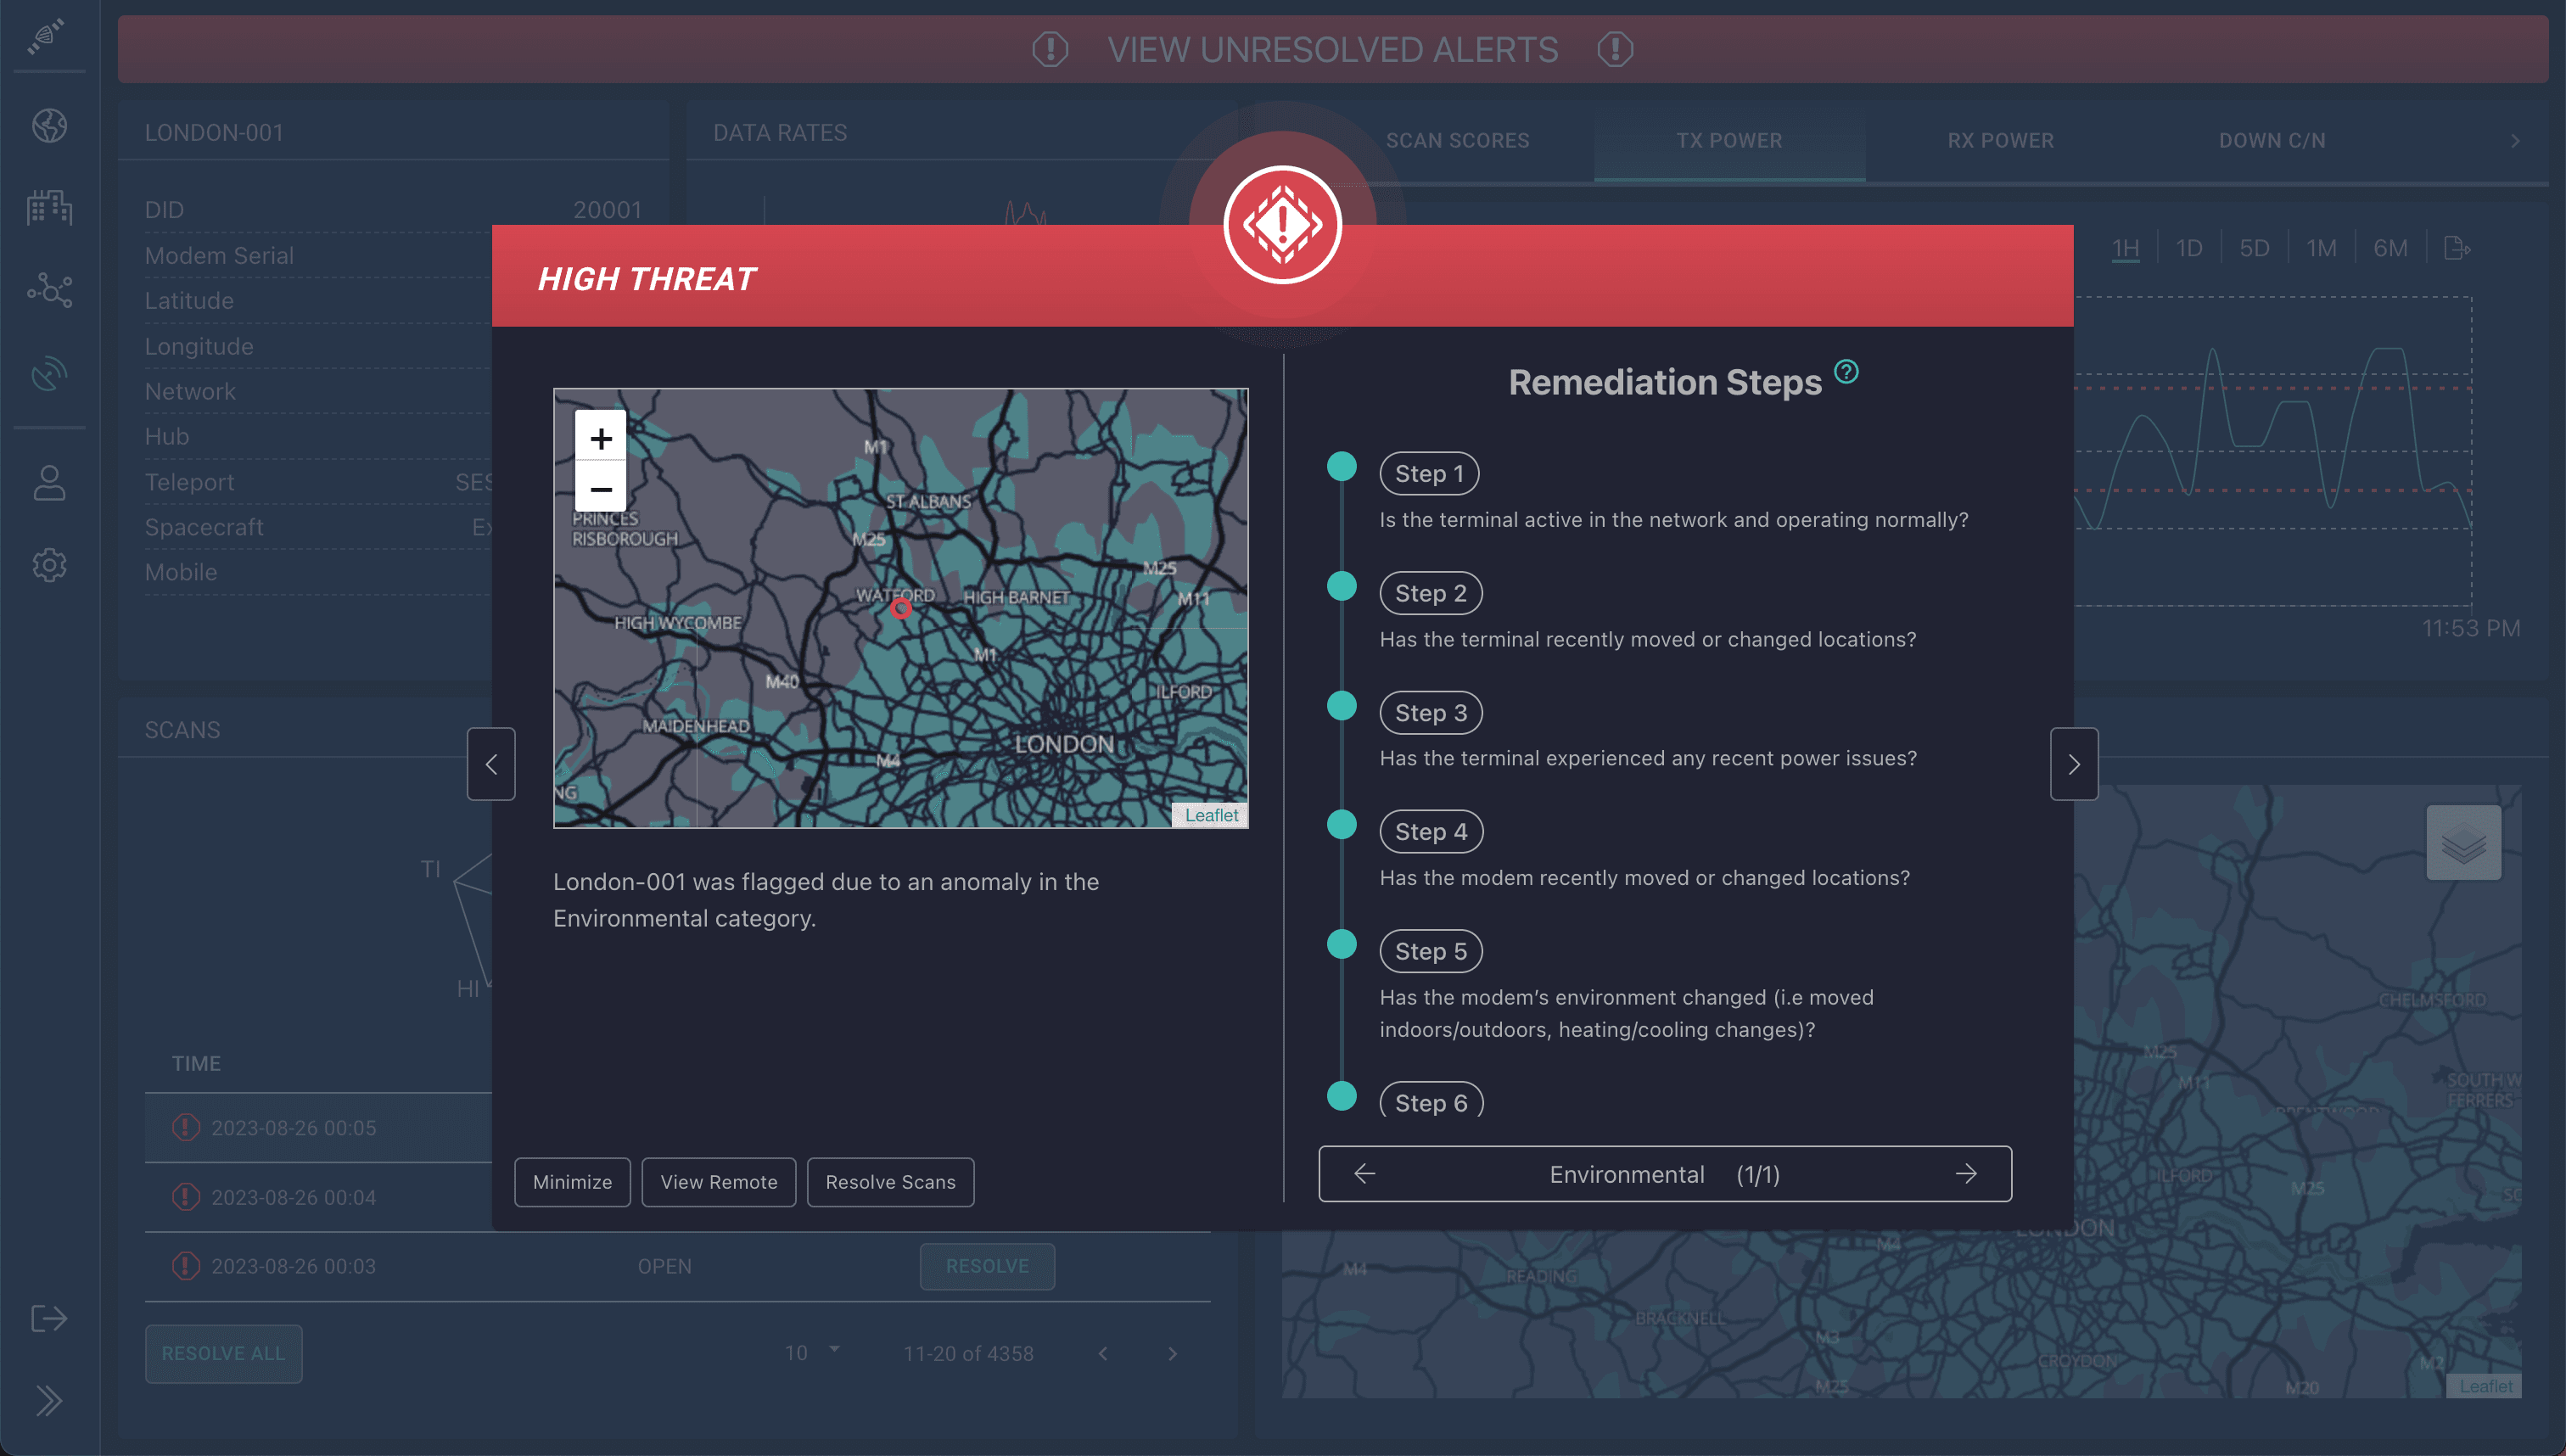2566x1456 pixels.
Task: Select the network nodes sidebar icon
Action: point(49,290)
